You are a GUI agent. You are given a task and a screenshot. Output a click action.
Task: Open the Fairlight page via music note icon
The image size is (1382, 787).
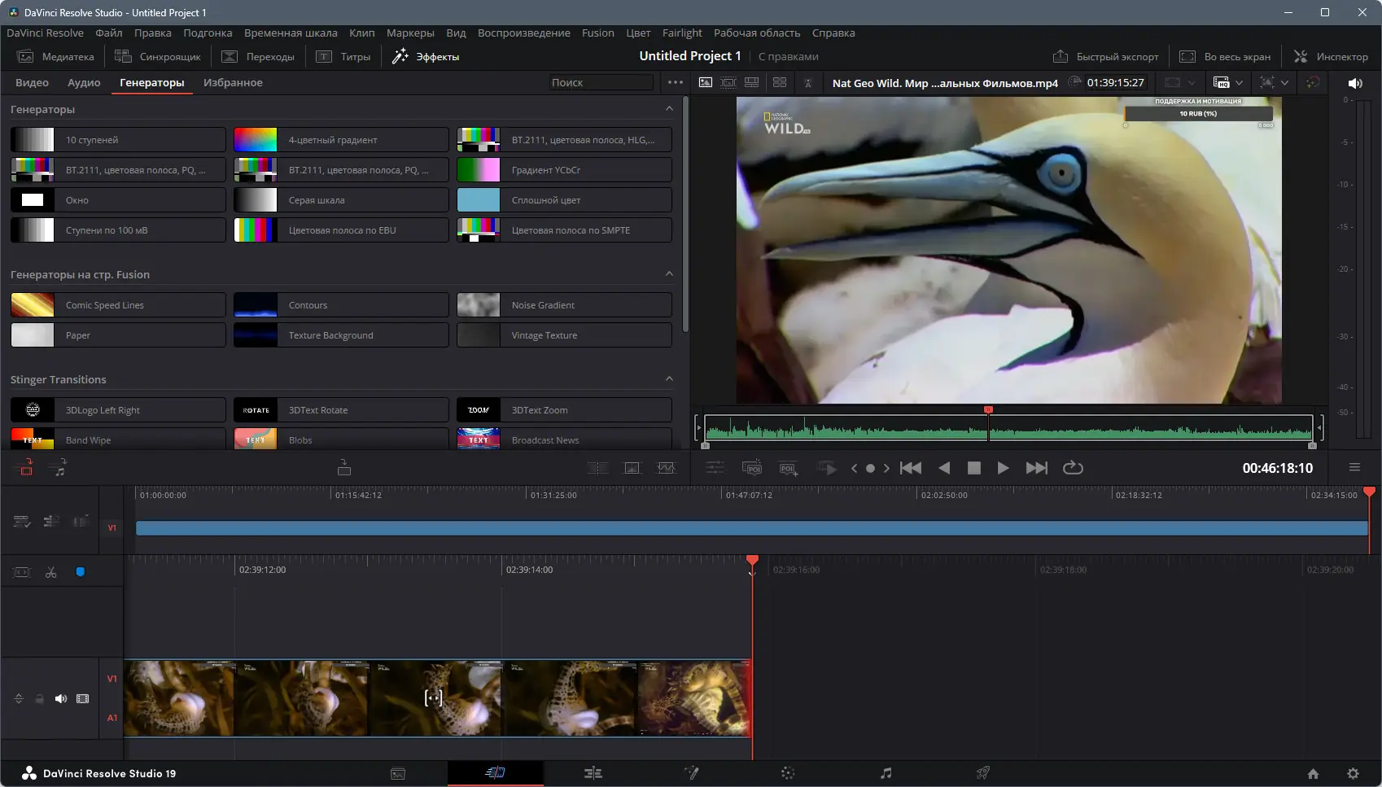[x=886, y=773]
